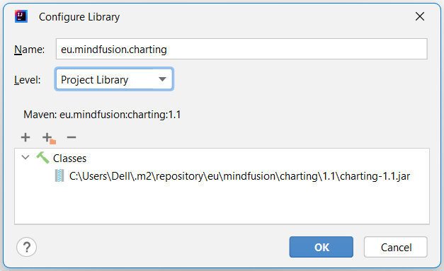Click the Specify Documentation URL plus icon

[49, 138]
